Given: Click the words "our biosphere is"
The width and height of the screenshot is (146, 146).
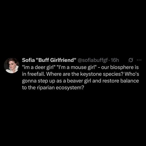Looking at the screenshot, I should [x=120, y=67].
